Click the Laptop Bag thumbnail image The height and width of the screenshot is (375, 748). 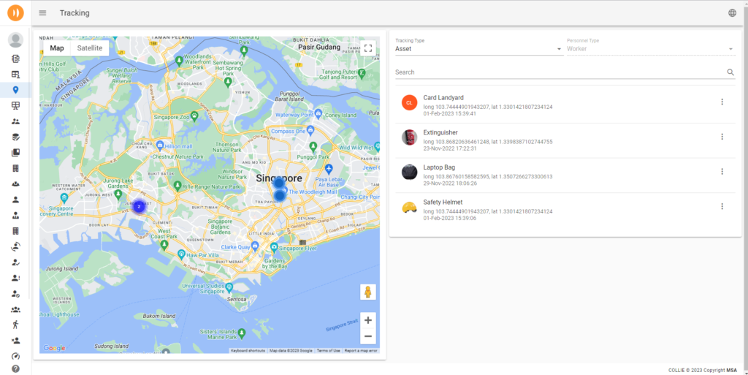tap(409, 173)
